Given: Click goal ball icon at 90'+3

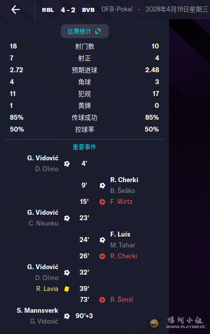Looking at the screenshot, I should tap(67, 316).
